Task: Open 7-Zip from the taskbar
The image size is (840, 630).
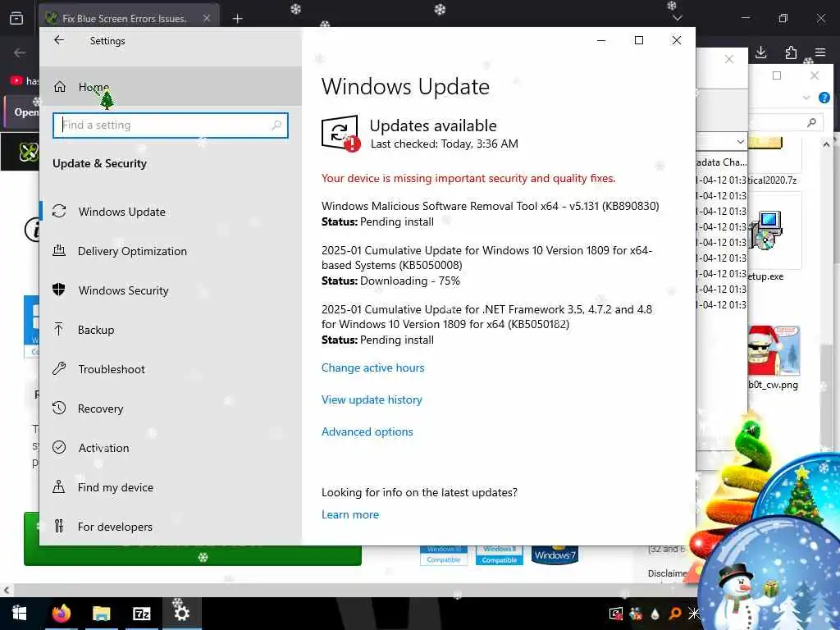Action: click(141, 614)
